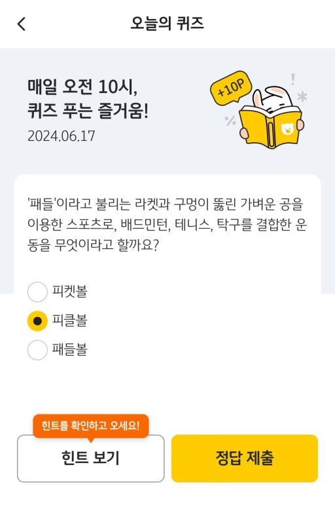335x524 pixels.
Task: Submit the answer with 정답 제출
Action: coord(245,458)
